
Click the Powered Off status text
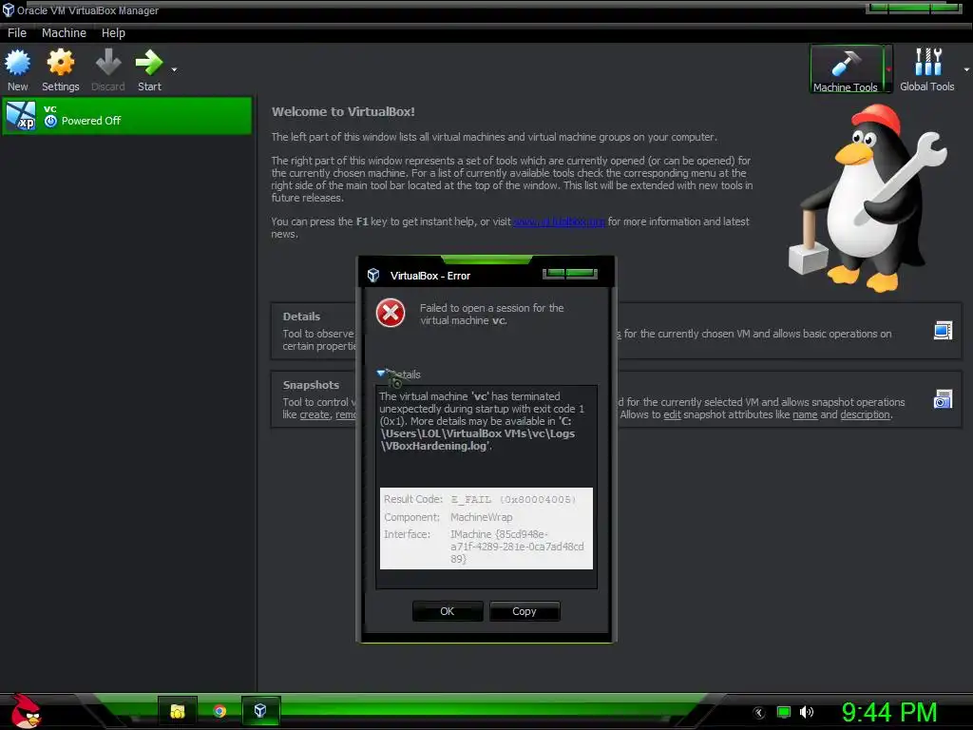[x=90, y=121]
